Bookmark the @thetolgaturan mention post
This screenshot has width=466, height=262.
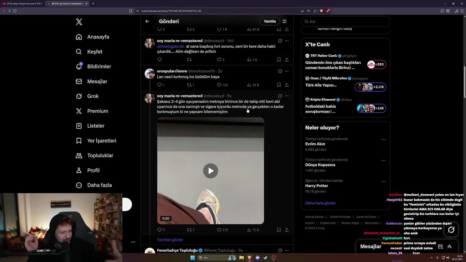[279, 60]
